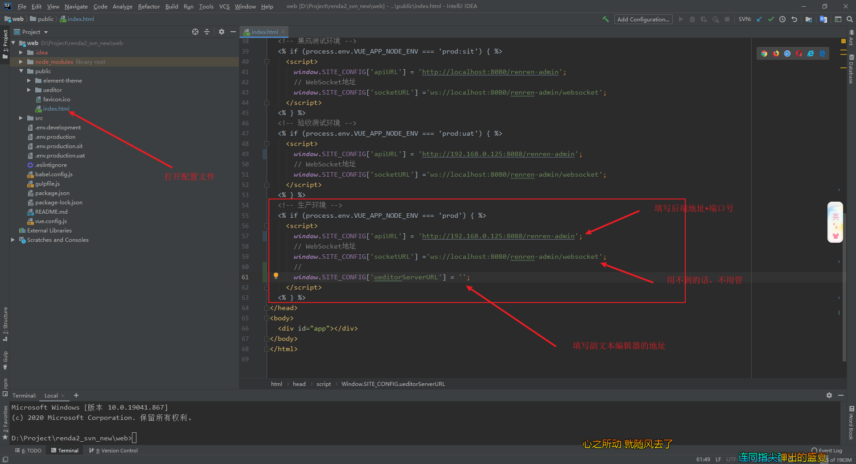Add a new terminal session tab

tap(76, 395)
